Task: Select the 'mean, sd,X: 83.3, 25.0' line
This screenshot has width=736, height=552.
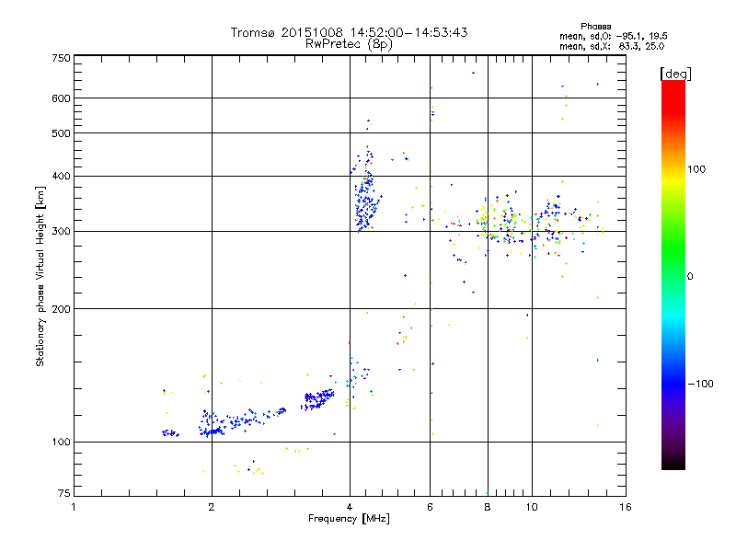Action: (612, 46)
